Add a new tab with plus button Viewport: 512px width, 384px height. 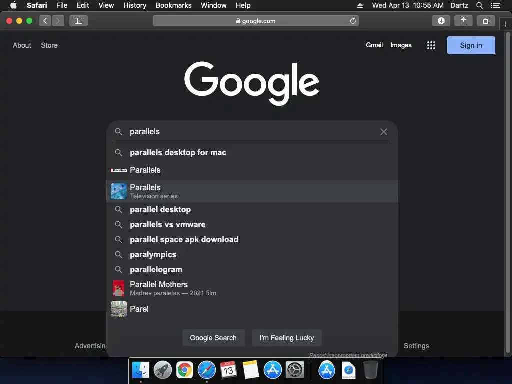coord(505,24)
